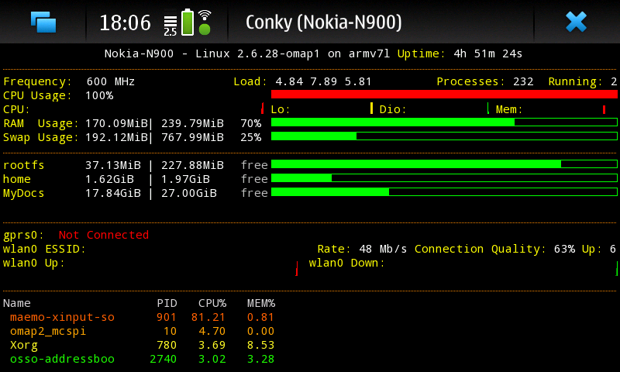This screenshot has width=620, height=372.
Task: Open the task switcher icon
Action: click(43, 22)
